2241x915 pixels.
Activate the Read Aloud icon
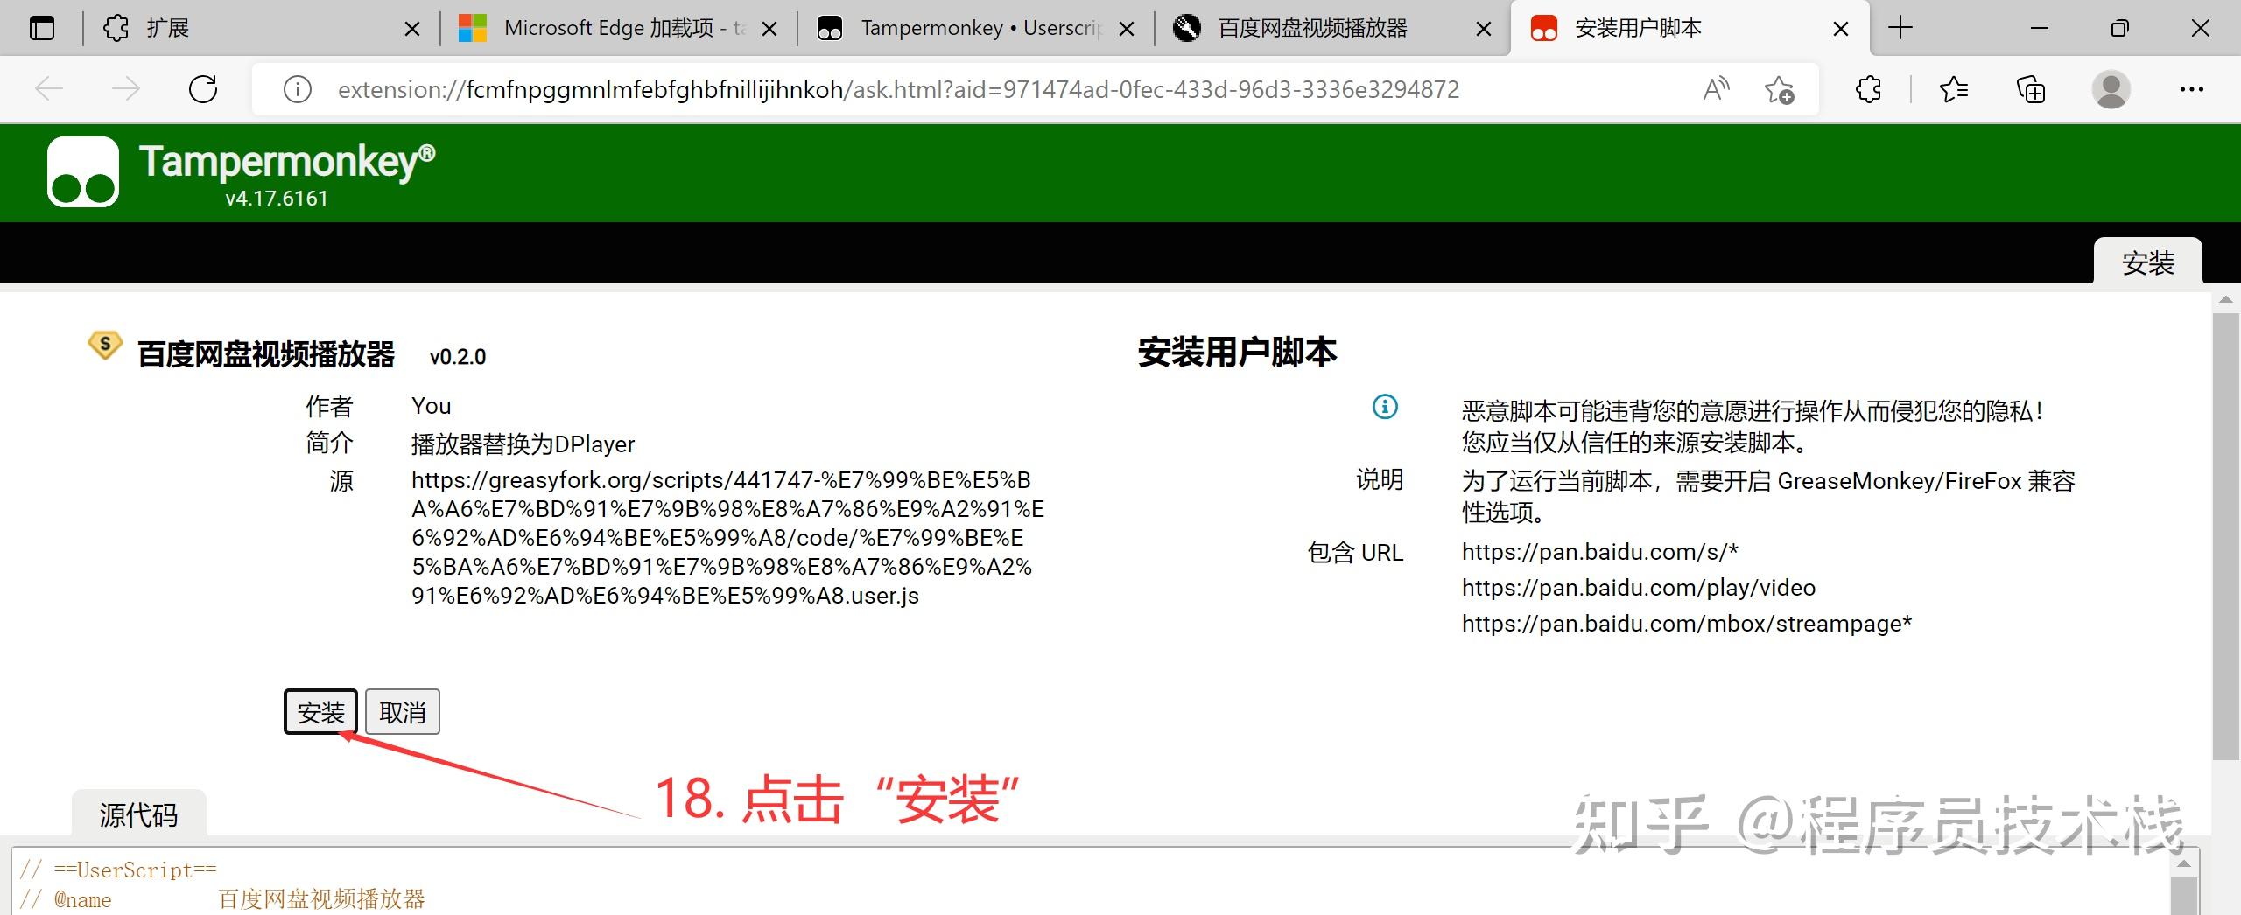pyautogui.click(x=1716, y=89)
